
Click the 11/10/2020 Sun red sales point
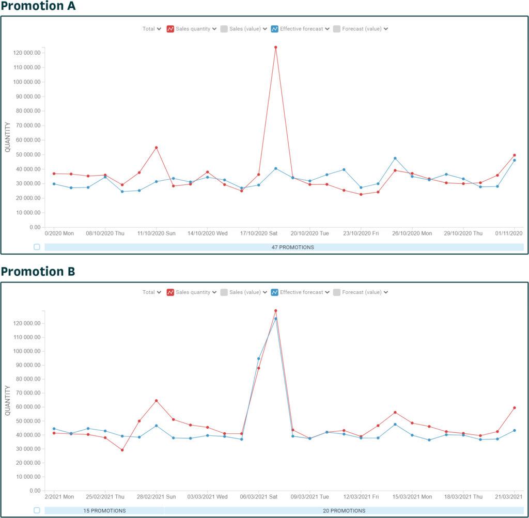pos(156,148)
